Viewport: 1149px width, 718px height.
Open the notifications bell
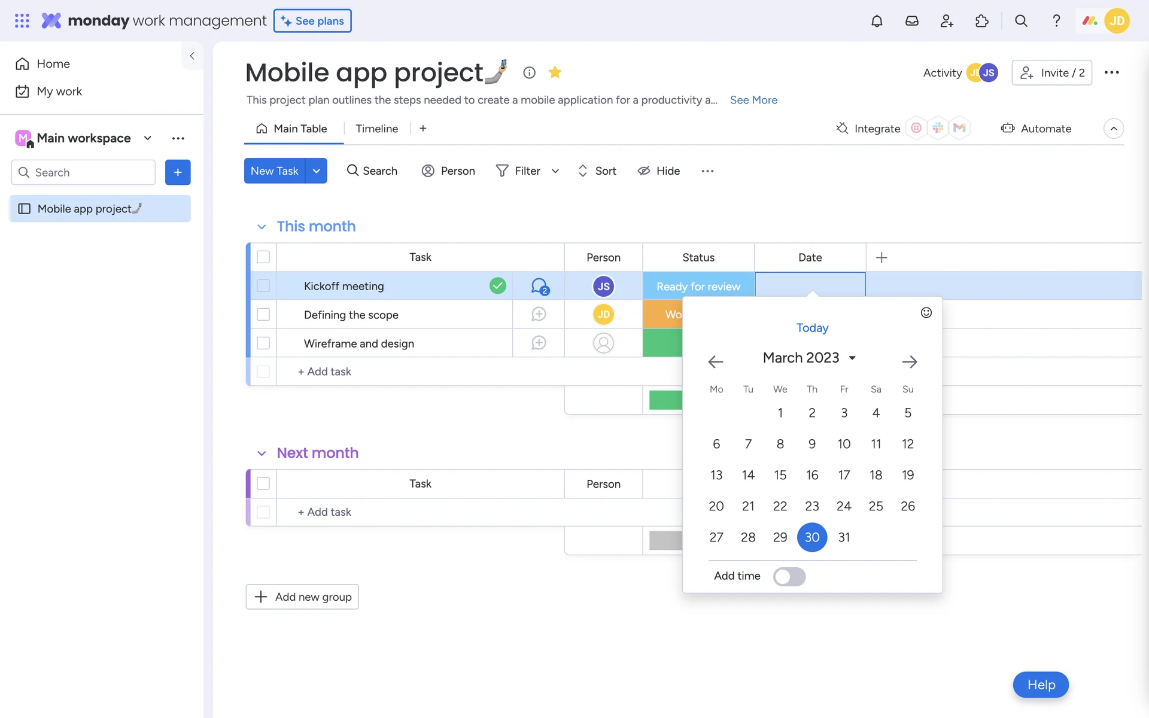coord(877,21)
